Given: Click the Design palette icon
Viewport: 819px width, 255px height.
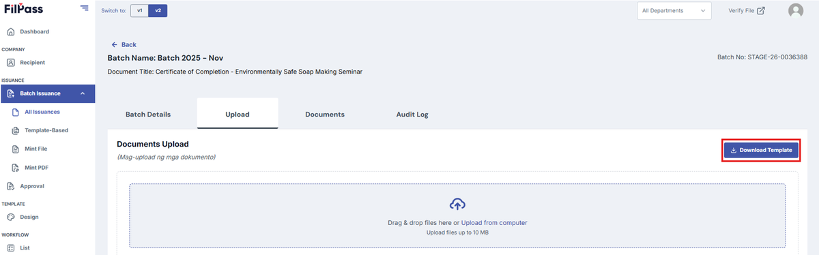Looking at the screenshot, I should point(11,217).
